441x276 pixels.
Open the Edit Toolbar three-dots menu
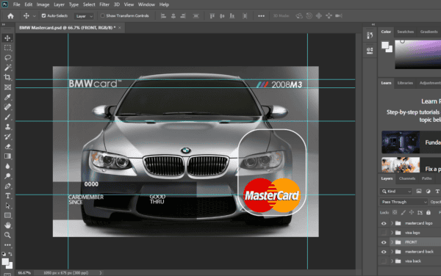[x=7, y=245]
